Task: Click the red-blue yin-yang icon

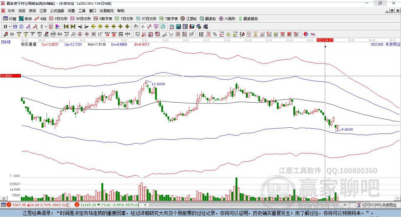Action: click(x=306, y=34)
